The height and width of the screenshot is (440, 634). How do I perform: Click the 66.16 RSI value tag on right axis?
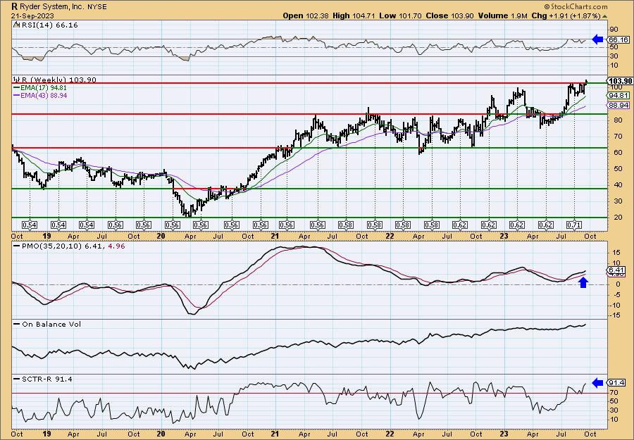click(x=619, y=39)
